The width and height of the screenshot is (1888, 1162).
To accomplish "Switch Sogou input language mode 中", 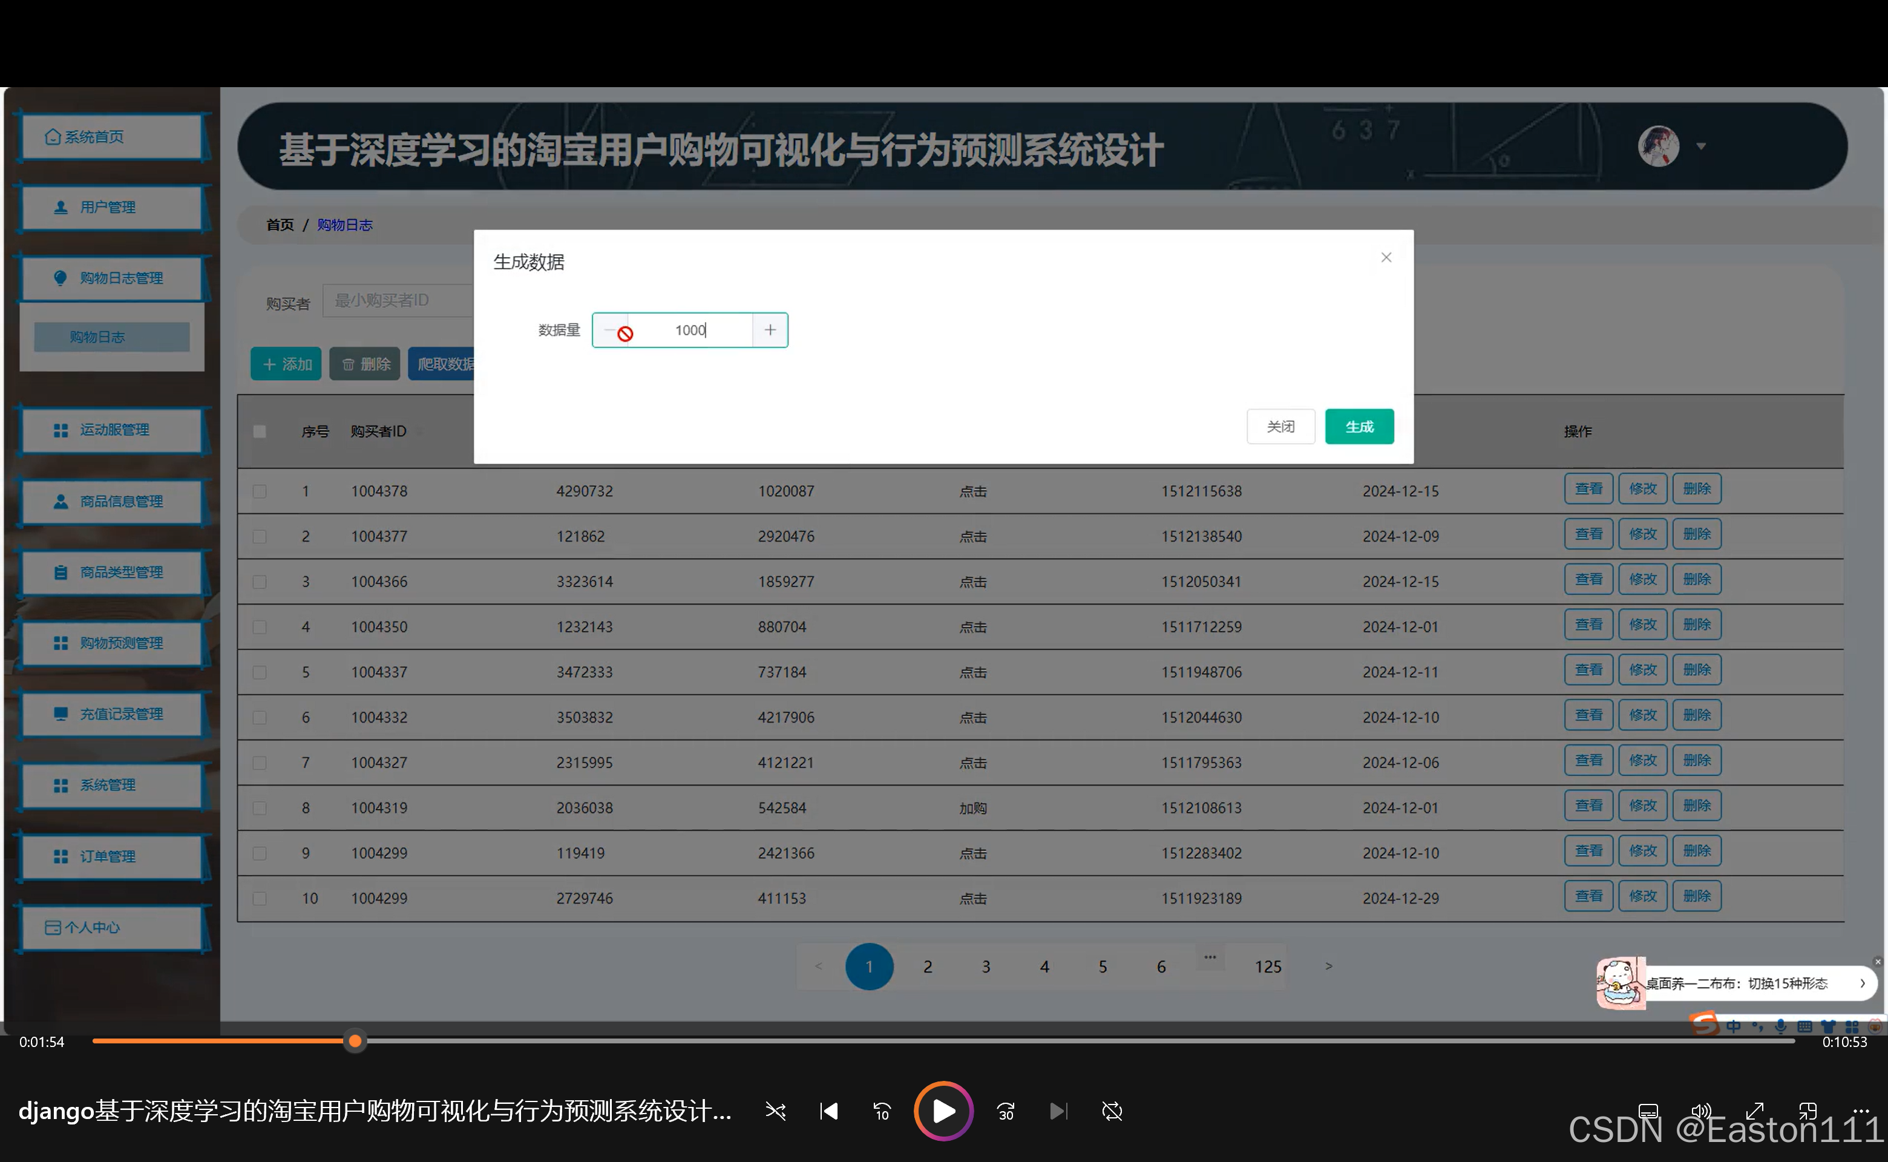I will click(1734, 1027).
